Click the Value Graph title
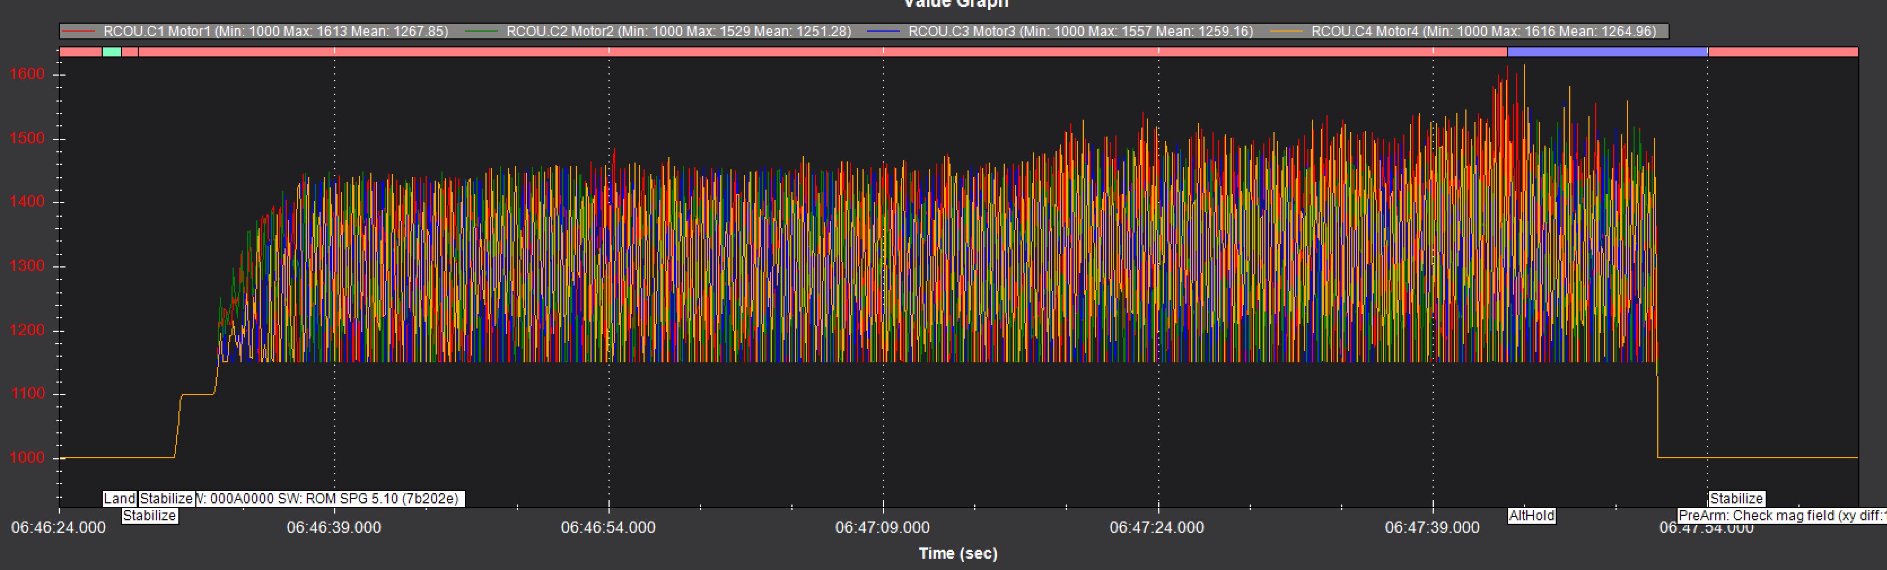1887x570 pixels. click(956, 3)
